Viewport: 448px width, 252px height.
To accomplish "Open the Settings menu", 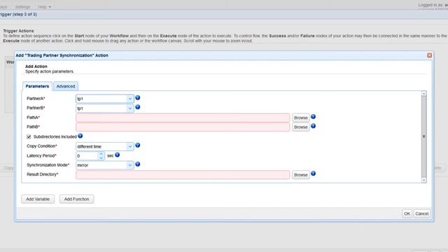I will (22, 7).
